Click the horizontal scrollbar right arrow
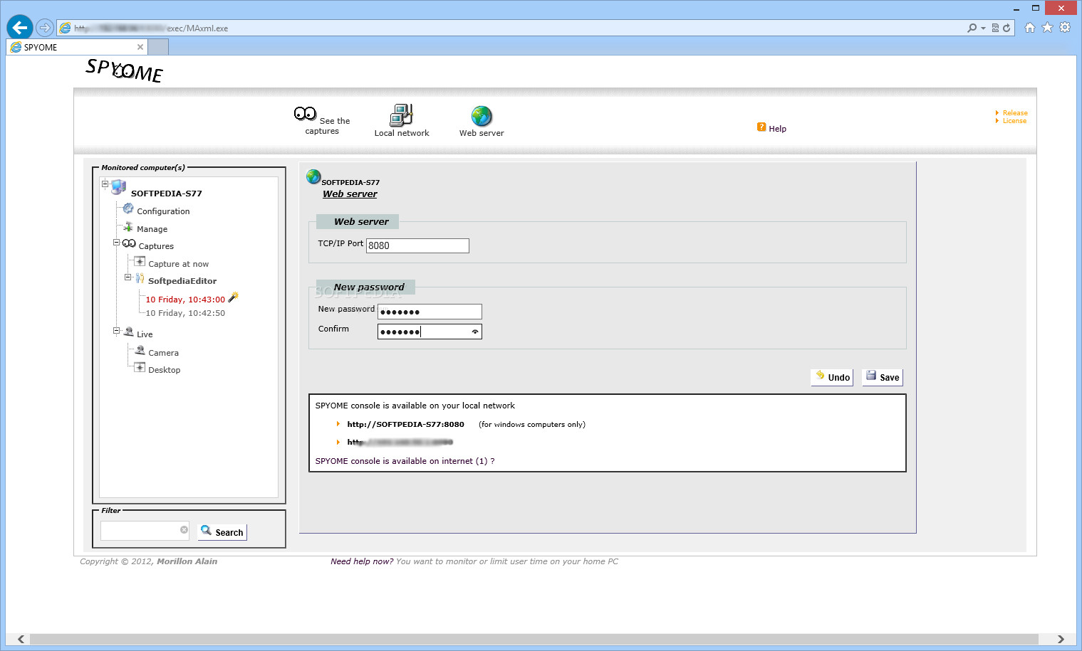Screen dimensions: 1082x651 click(1061, 639)
